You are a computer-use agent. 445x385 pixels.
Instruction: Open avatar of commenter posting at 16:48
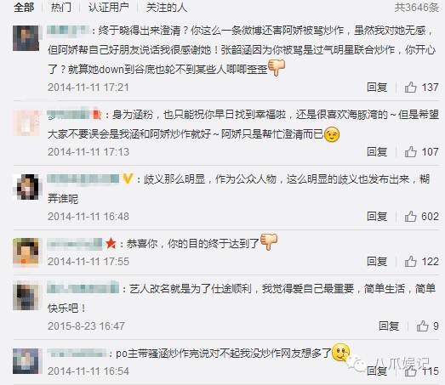click(26, 187)
